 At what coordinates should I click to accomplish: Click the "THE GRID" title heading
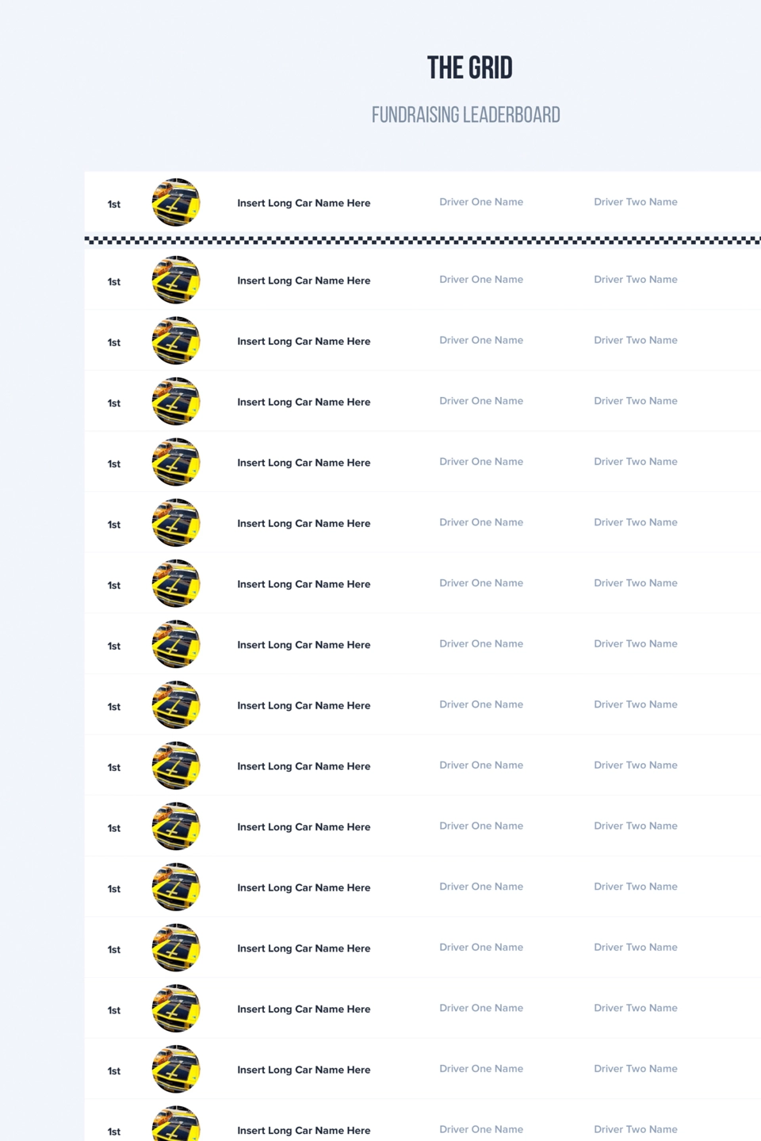tap(470, 68)
